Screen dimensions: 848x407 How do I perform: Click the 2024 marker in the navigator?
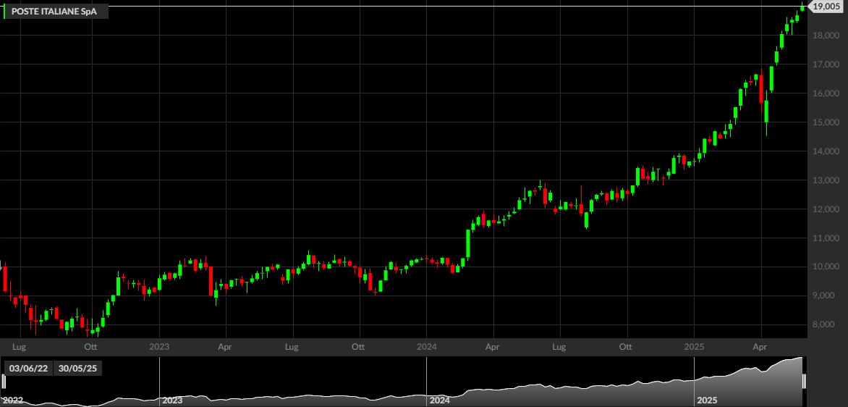440,401
